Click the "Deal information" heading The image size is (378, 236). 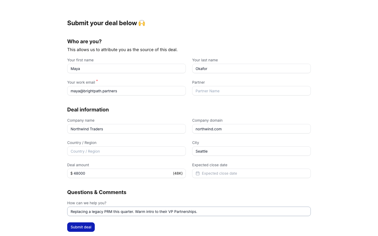[88, 110]
